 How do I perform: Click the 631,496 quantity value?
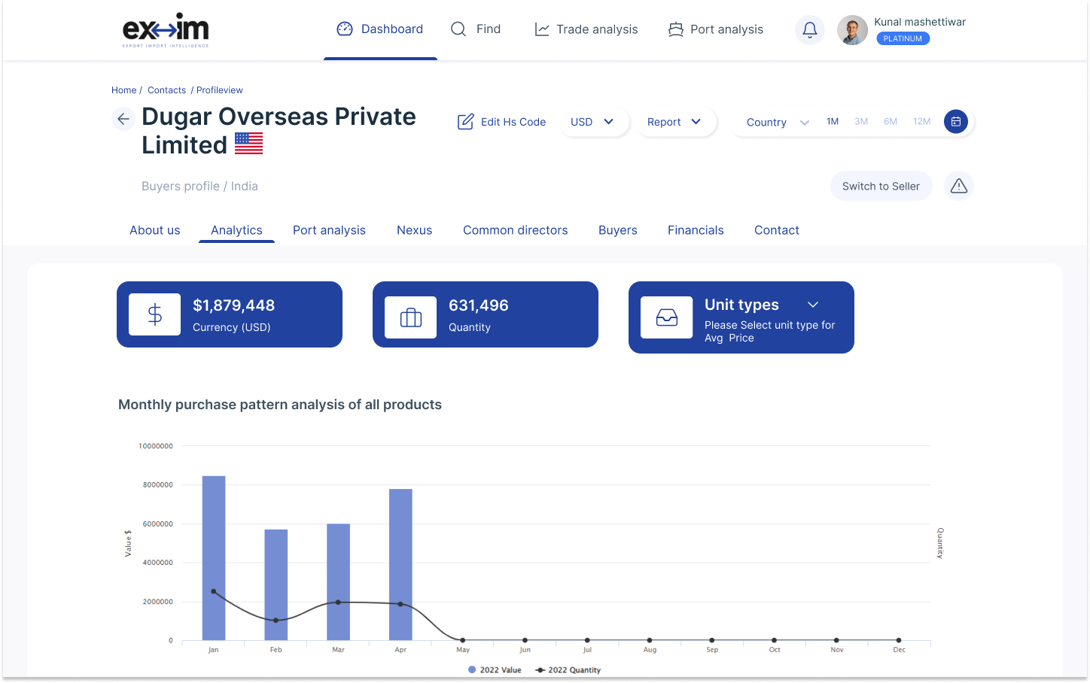coord(479,305)
